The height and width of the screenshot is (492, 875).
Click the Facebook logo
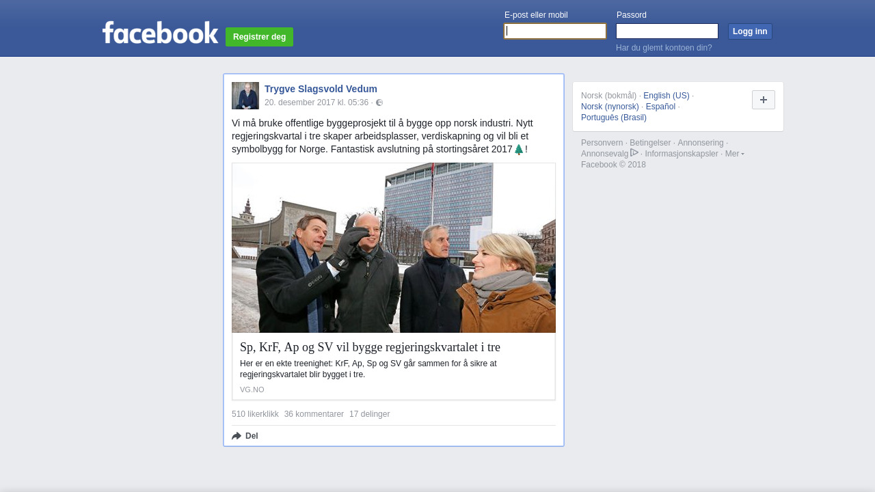pos(160,33)
